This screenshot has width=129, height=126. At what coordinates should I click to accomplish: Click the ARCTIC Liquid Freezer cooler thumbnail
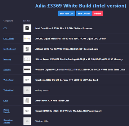(27, 39)
